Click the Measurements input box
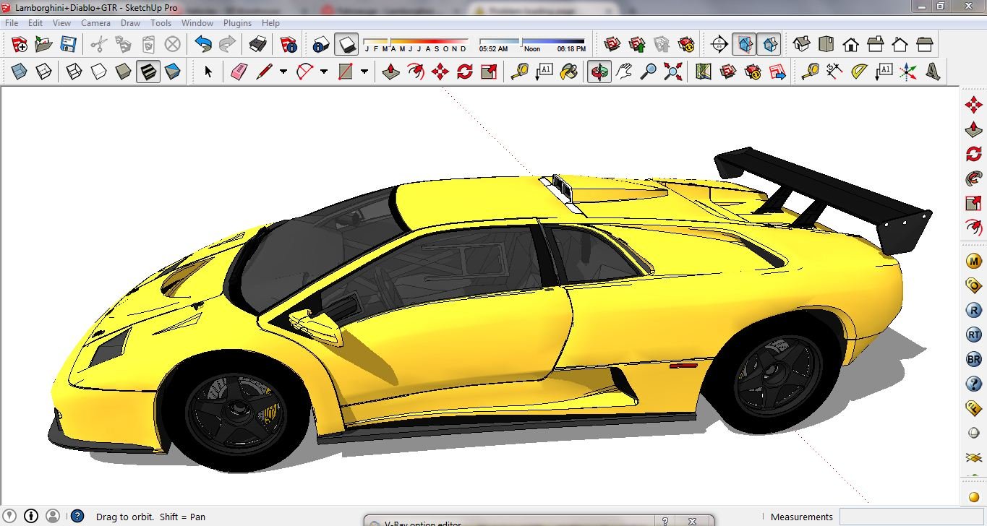Viewport: 987px width, 526px height. point(913,517)
